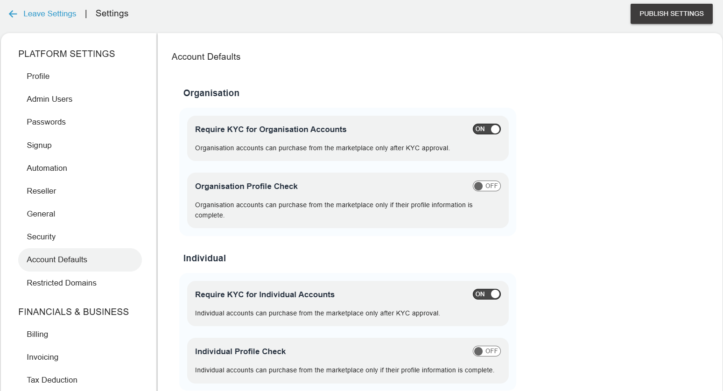Open the Billing section

[x=37, y=334]
